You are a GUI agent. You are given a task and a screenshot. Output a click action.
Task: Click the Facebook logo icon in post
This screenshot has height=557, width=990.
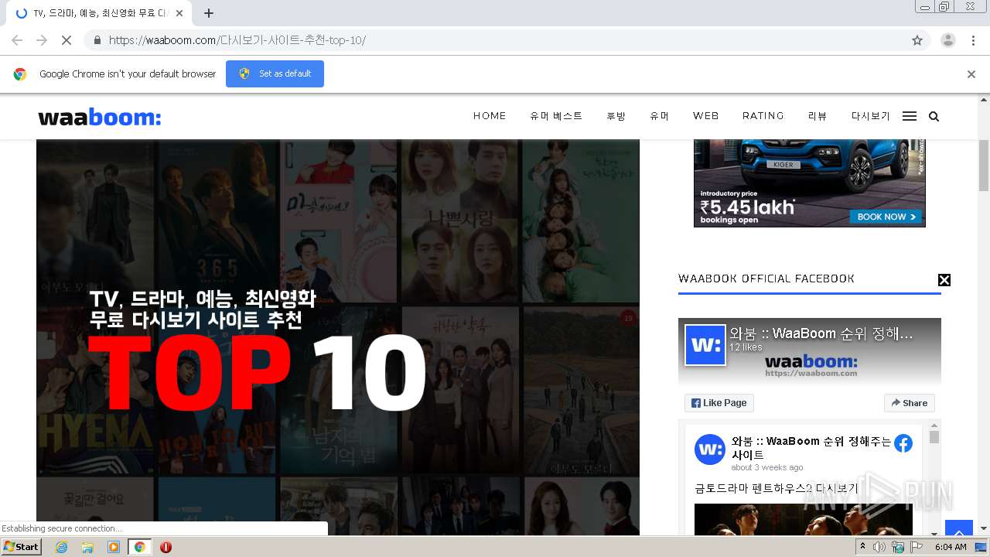(903, 443)
